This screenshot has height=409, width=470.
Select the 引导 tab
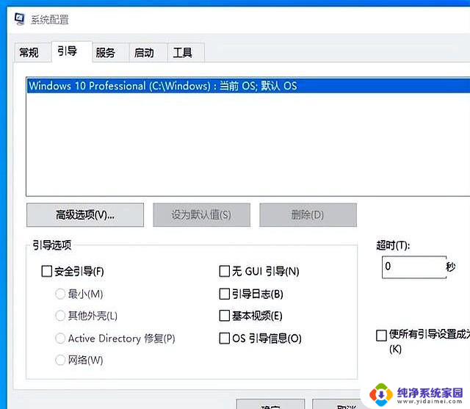[x=72, y=51]
